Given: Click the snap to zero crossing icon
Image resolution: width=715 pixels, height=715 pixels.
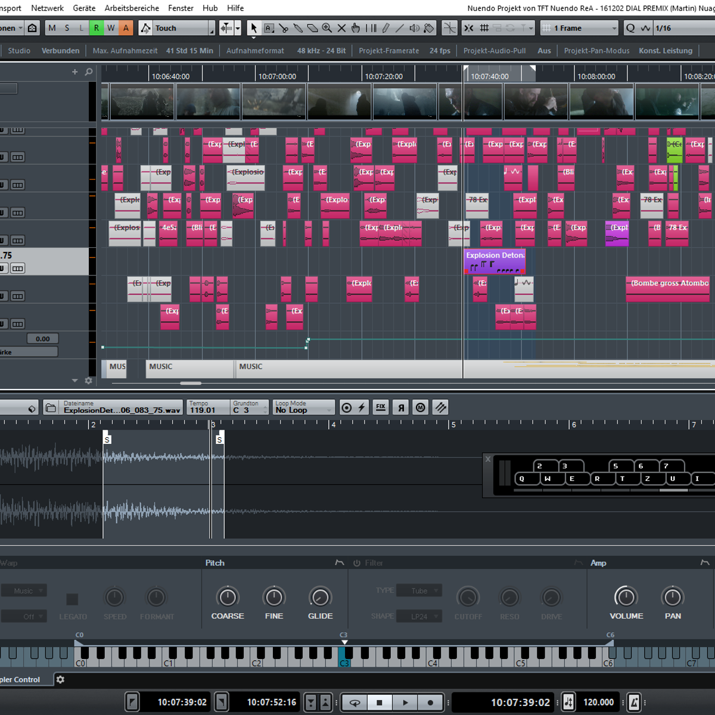Looking at the screenshot, I should point(450,28).
